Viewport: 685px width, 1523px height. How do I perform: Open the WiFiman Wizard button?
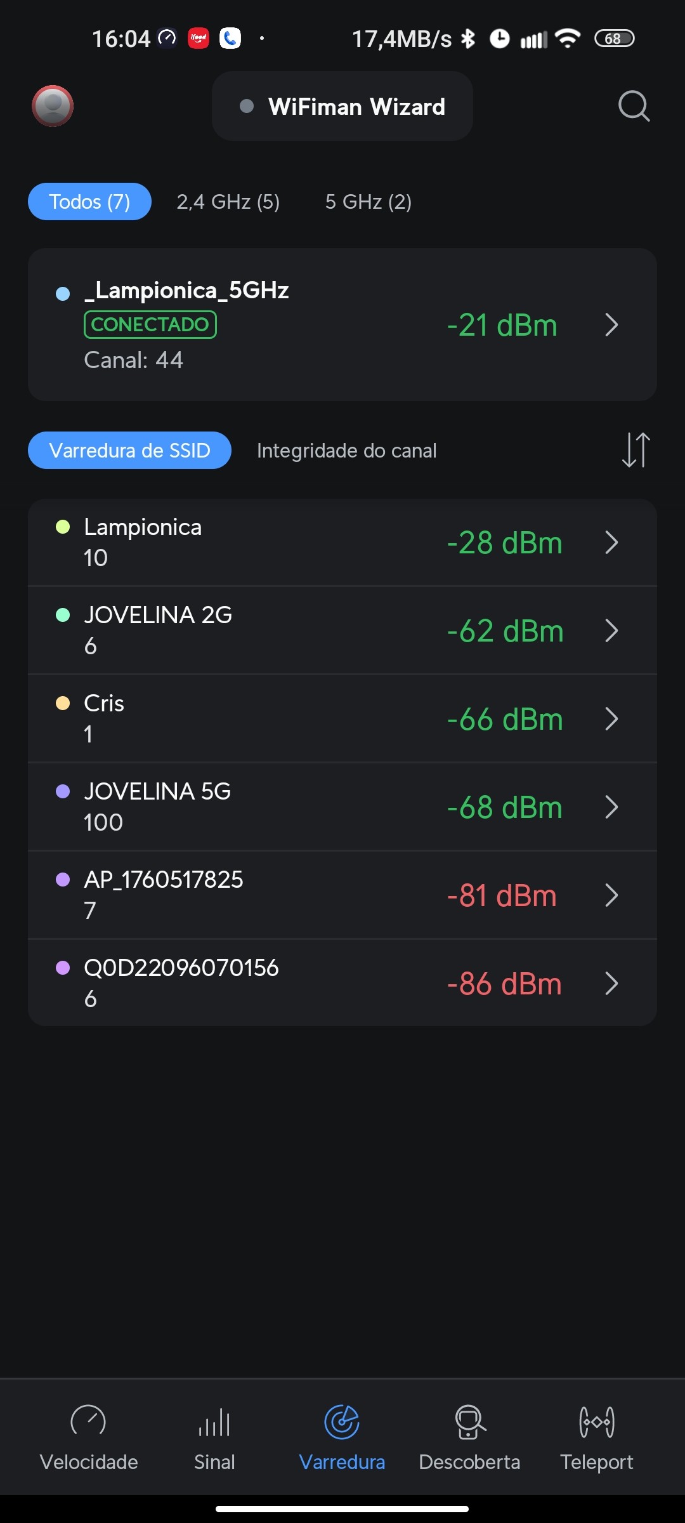point(342,107)
